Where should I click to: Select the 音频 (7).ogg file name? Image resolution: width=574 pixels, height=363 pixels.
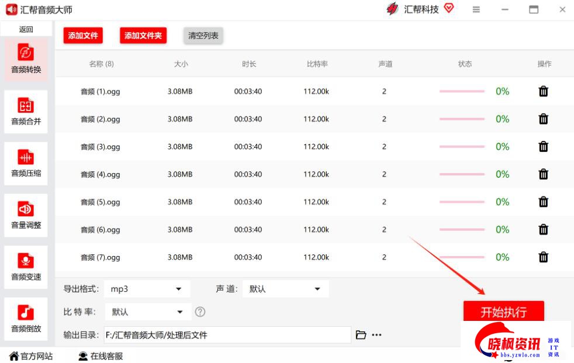tap(101, 258)
